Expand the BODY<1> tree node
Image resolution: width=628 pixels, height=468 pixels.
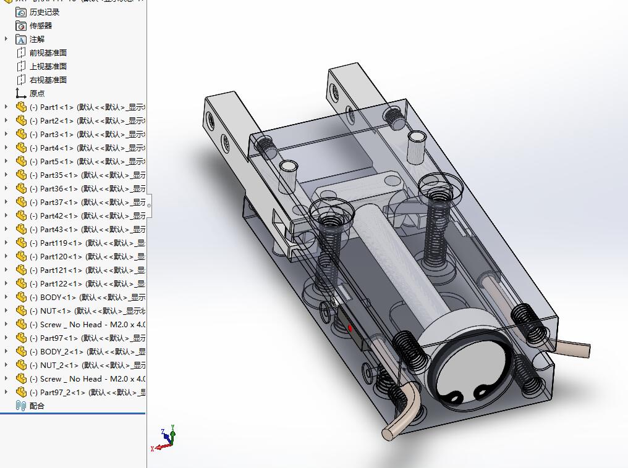6,298
